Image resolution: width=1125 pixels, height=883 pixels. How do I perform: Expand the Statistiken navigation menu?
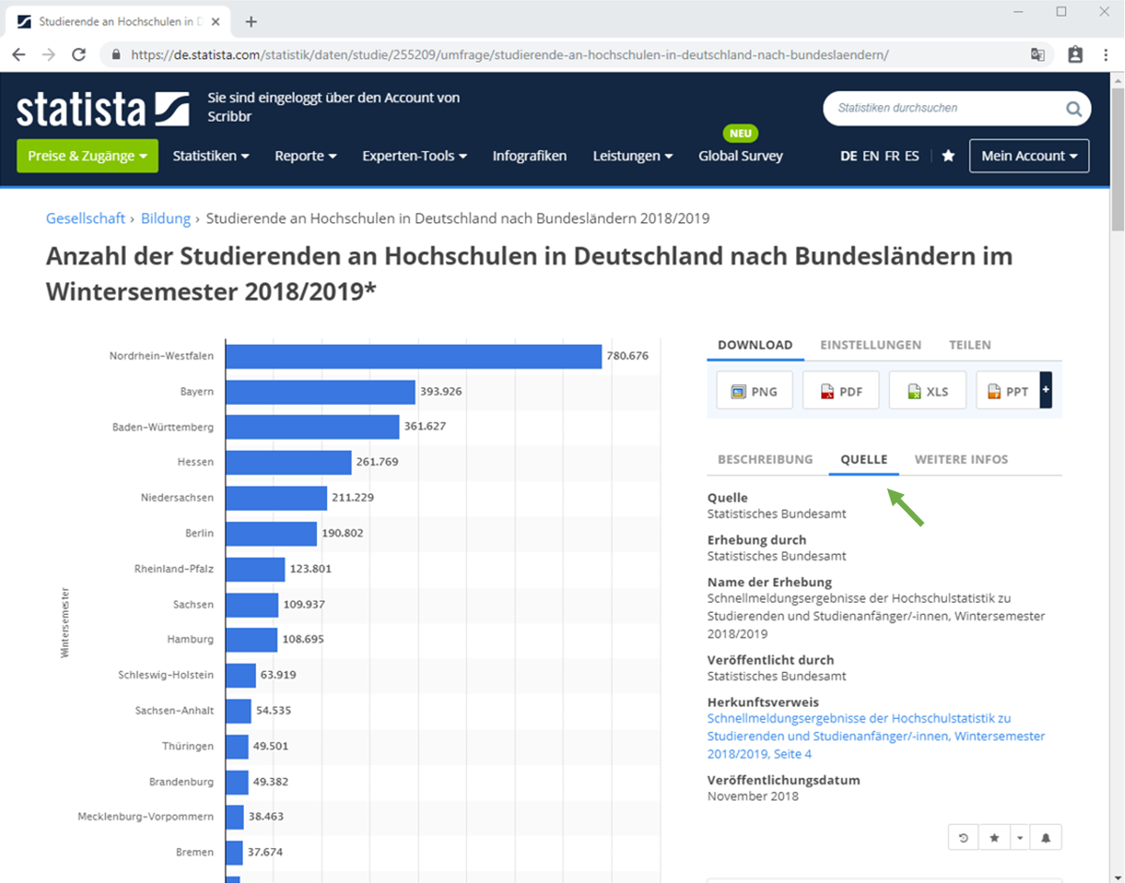point(210,156)
